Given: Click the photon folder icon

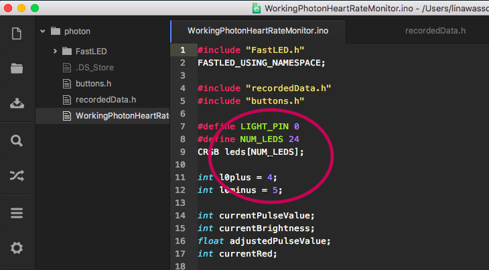Looking at the screenshot, I should (56, 31).
